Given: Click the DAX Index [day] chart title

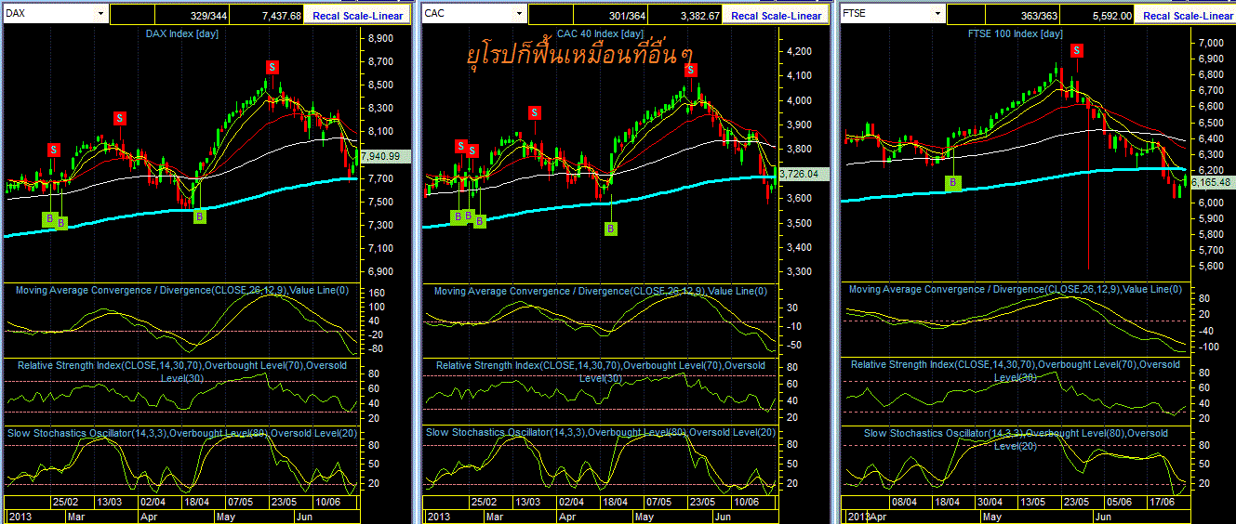Looking at the screenshot, I should [181, 33].
